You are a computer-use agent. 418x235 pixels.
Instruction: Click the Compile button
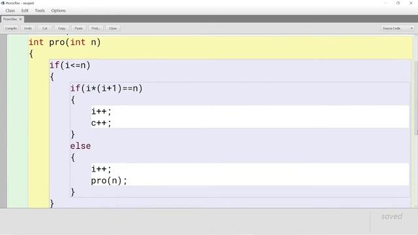(x=11, y=28)
